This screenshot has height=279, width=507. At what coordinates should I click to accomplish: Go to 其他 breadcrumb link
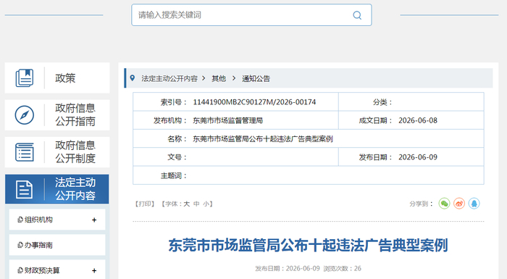point(219,79)
